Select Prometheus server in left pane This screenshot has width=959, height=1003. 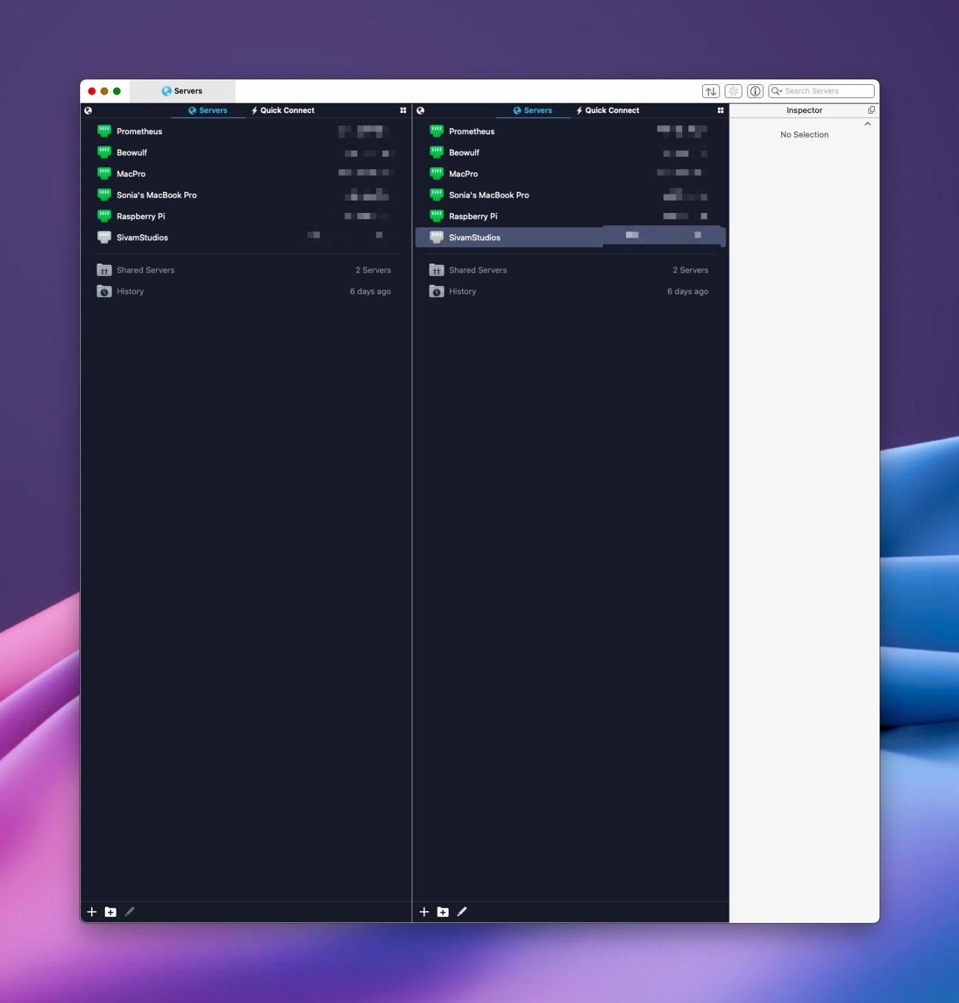click(x=139, y=131)
